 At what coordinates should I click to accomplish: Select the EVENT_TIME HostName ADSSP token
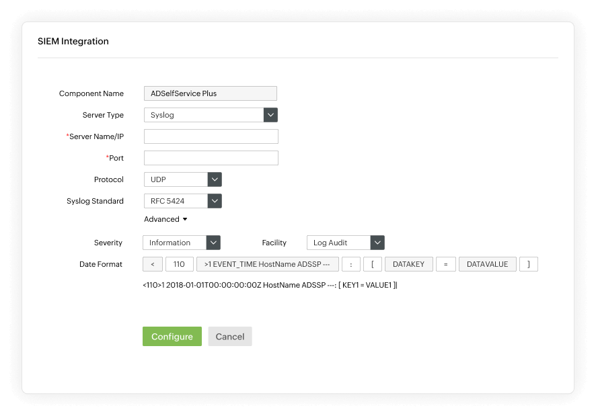tap(268, 263)
